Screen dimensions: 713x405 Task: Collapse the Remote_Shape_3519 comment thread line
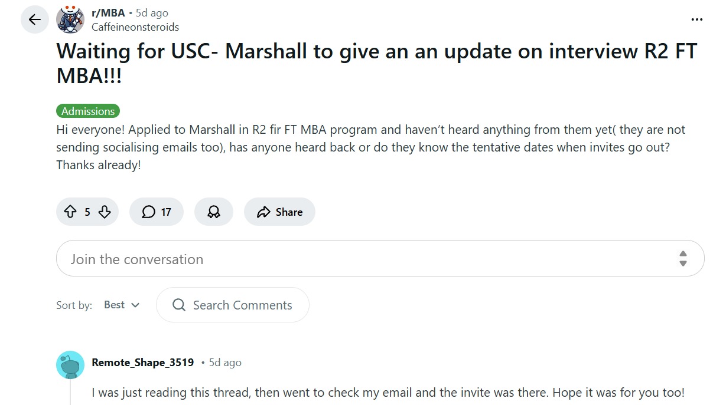coord(70,392)
